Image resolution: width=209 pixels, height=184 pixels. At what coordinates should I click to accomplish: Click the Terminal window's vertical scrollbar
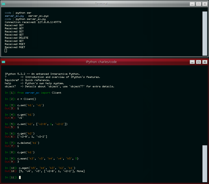coord(205,33)
